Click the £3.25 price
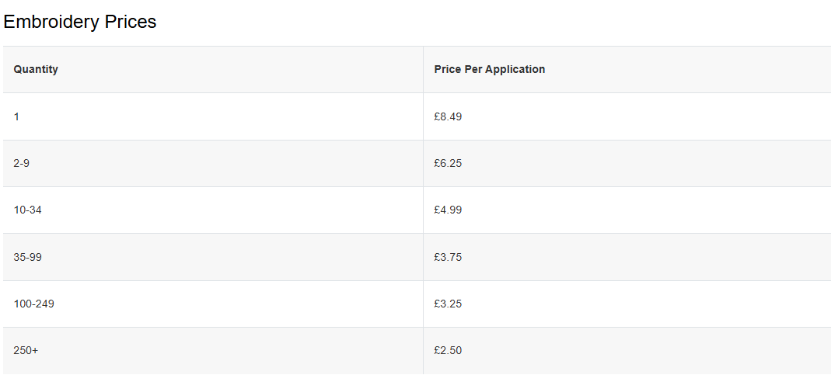The width and height of the screenshot is (831, 375). [x=448, y=304]
